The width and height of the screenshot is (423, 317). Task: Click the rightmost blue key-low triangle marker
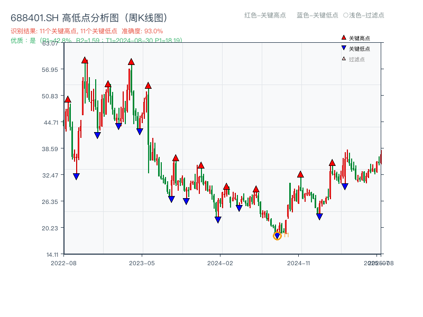click(345, 186)
